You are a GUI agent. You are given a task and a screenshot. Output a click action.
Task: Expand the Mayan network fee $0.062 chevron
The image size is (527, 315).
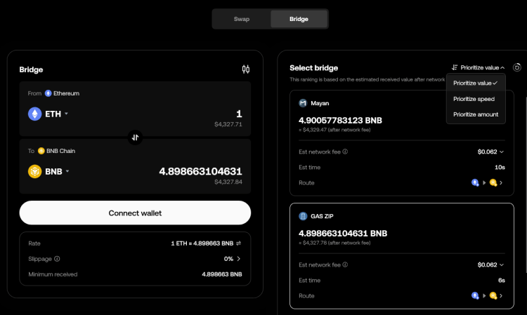(x=502, y=152)
